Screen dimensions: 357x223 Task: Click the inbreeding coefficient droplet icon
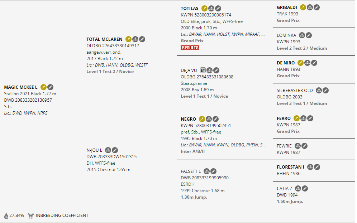(x=6, y=215)
